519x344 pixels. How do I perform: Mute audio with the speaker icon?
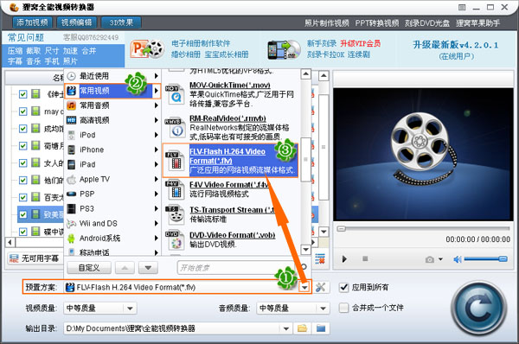click(458, 259)
